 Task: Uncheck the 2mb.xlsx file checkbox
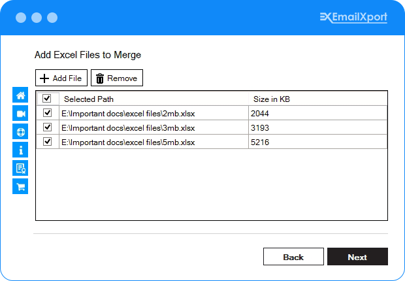click(x=47, y=112)
